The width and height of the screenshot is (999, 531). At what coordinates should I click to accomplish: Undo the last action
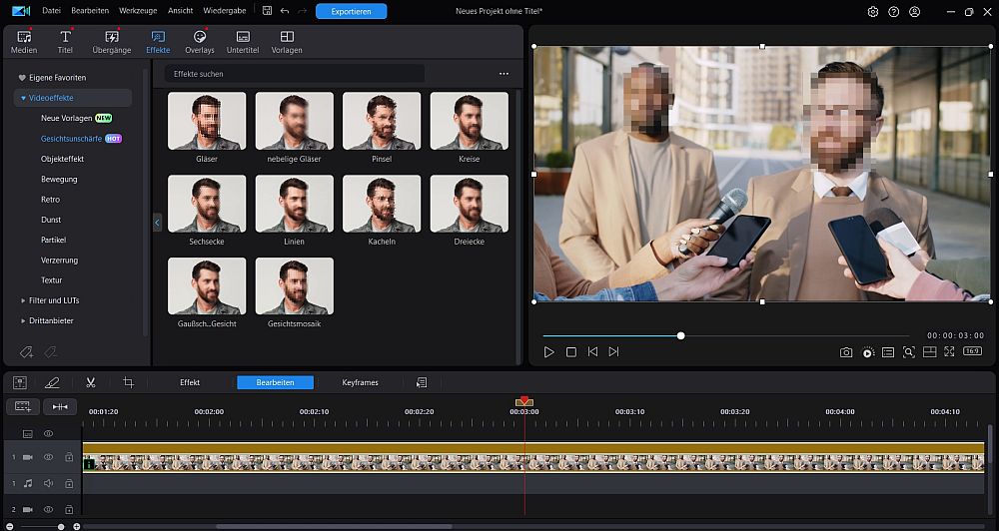285,11
